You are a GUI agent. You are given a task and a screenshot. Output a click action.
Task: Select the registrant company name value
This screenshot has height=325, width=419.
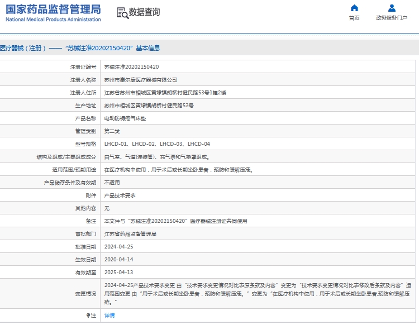pos(141,80)
